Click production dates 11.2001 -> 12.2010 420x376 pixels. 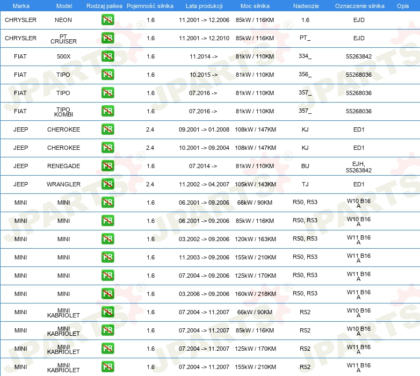[x=204, y=38]
